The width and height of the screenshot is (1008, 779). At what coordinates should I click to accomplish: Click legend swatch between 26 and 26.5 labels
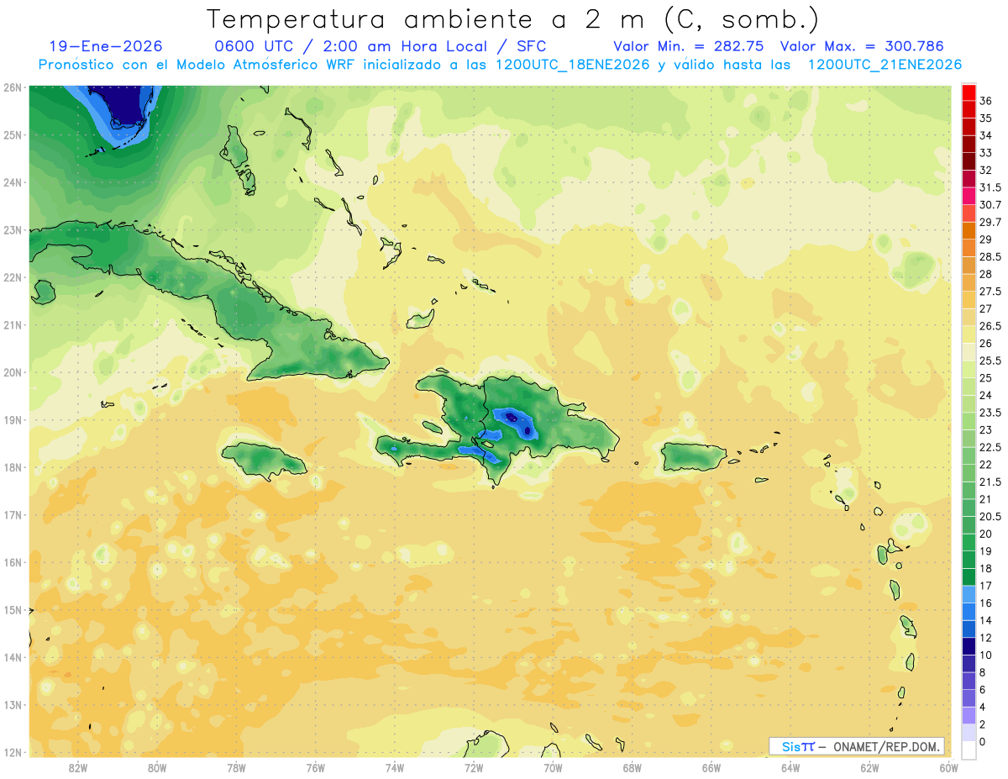click(969, 334)
